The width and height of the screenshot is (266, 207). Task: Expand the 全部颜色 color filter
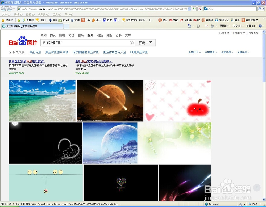tap(211, 52)
